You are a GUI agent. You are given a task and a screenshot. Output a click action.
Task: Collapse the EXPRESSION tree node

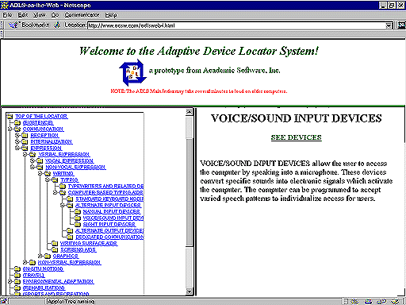(x=17, y=148)
